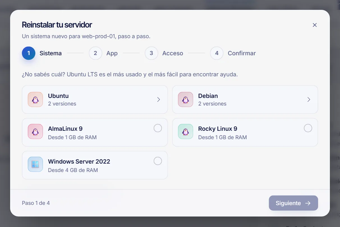Screen dimensions: 340x227
Task: Go to step 1 Sistema
Action: point(42,53)
